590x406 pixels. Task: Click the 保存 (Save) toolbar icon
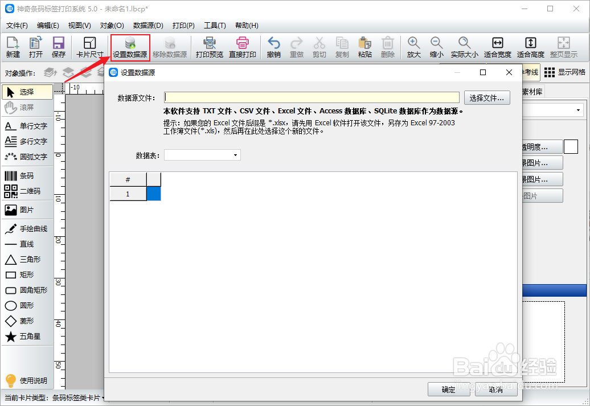coord(58,47)
